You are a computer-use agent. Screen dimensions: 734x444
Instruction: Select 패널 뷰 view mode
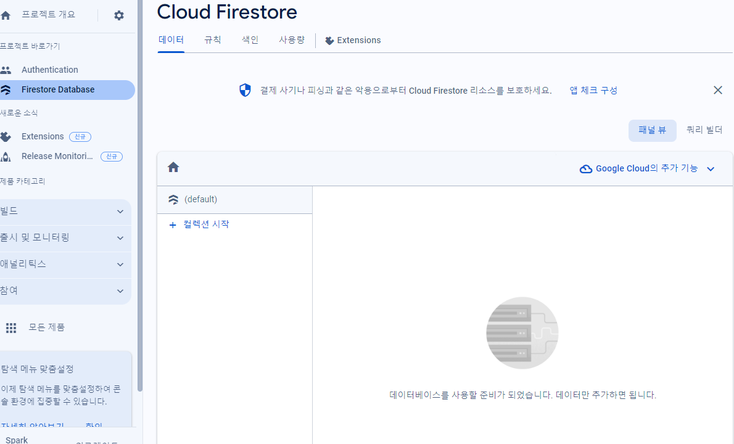[x=652, y=131]
